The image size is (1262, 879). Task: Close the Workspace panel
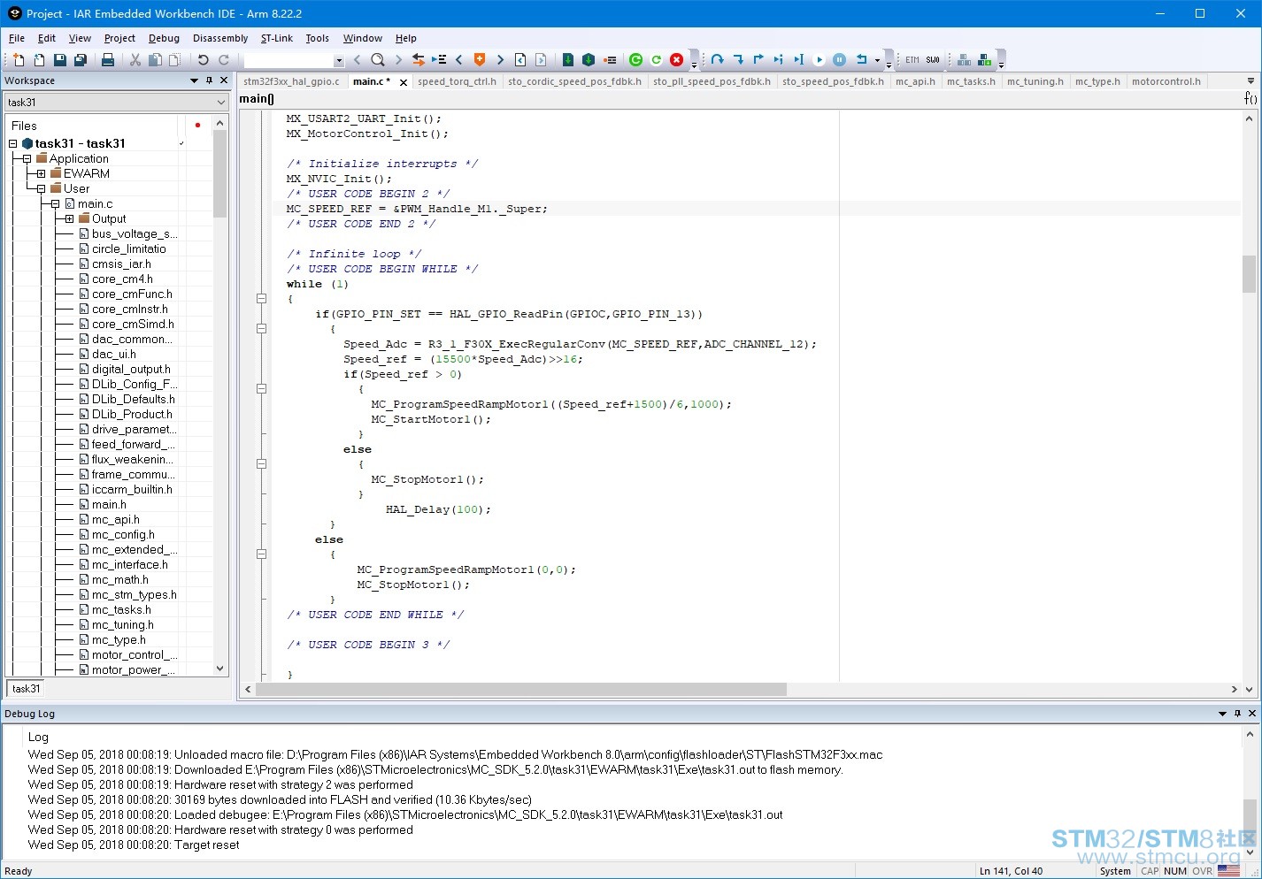pyautogui.click(x=224, y=80)
